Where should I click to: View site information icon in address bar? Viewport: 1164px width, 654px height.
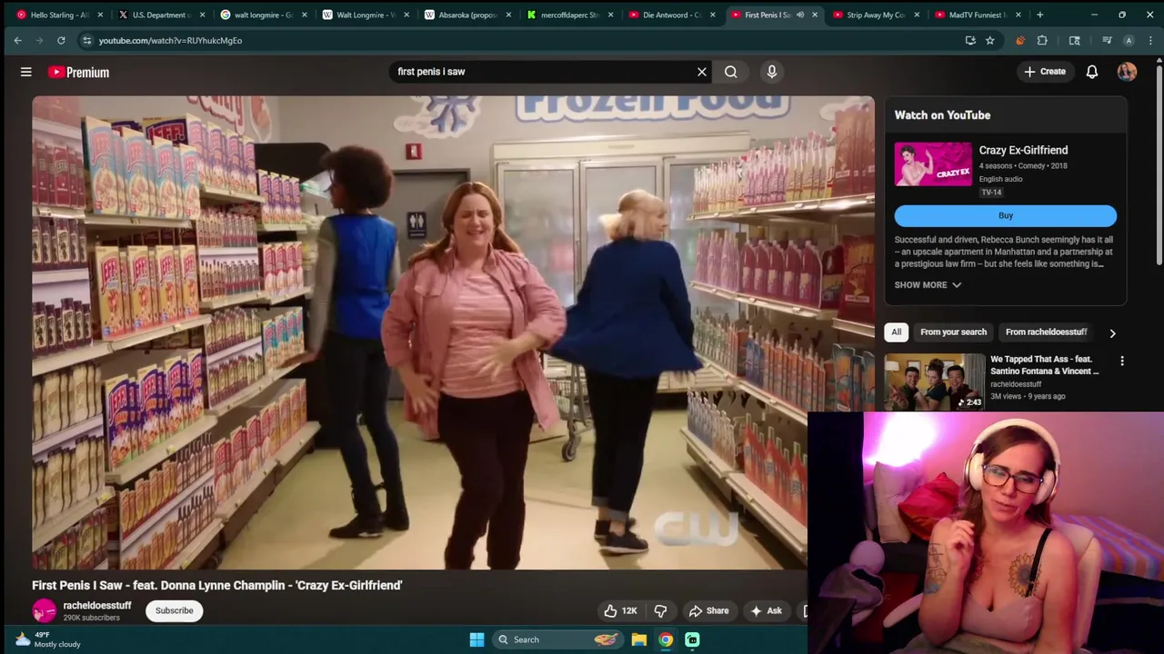click(x=86, y=40)
